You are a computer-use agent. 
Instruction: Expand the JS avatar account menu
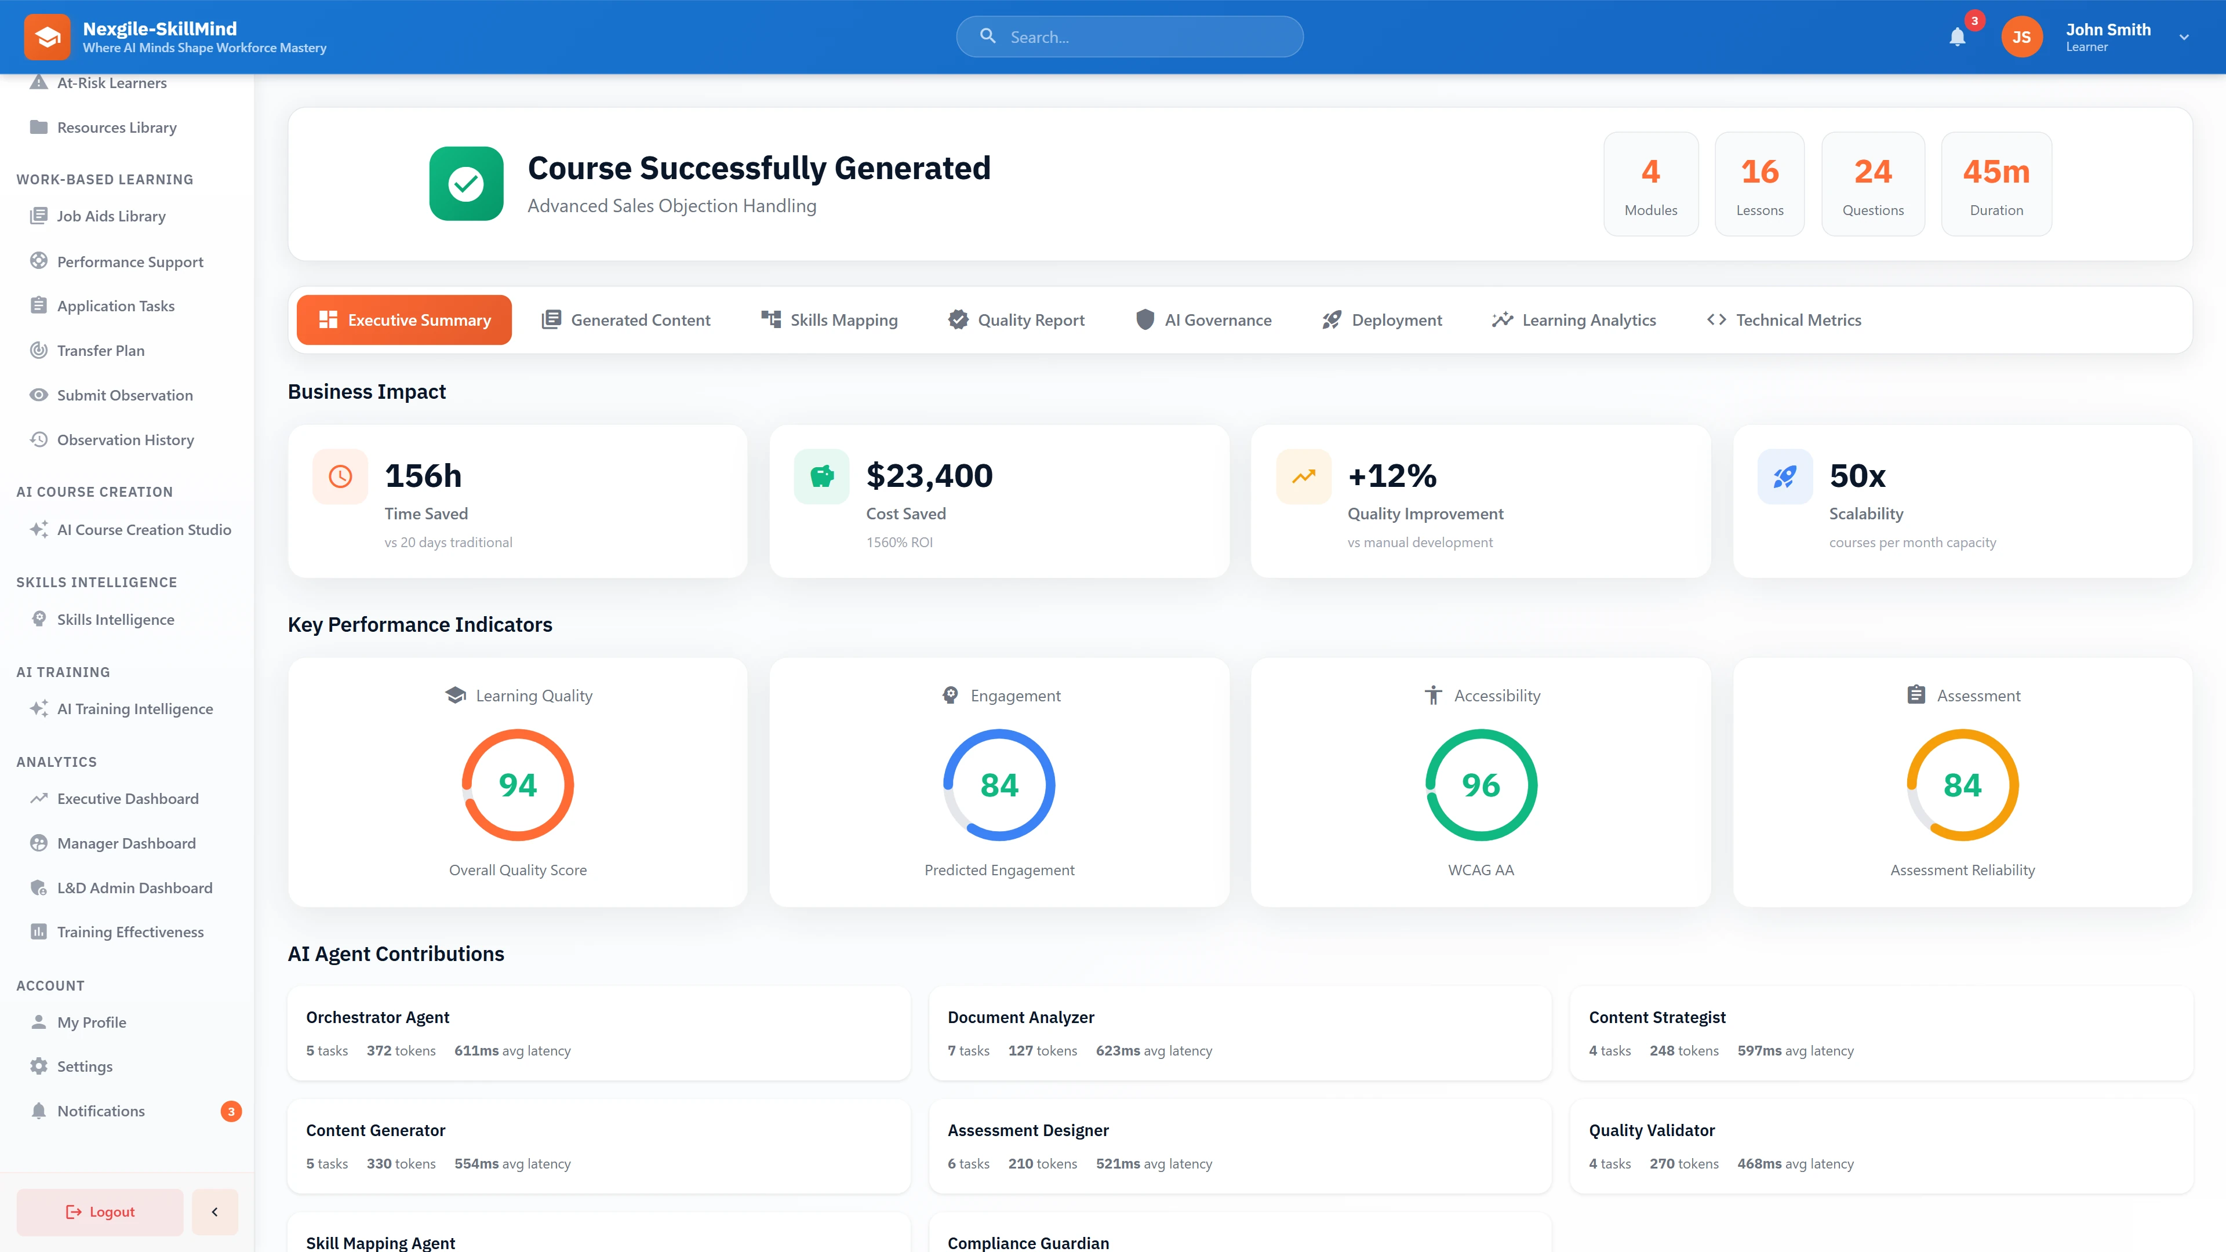[2021, 37]
